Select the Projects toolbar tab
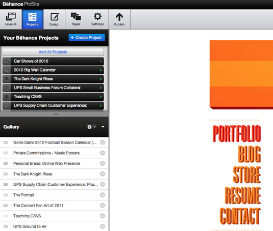The image size is (273, 231). tap(33, 19)
